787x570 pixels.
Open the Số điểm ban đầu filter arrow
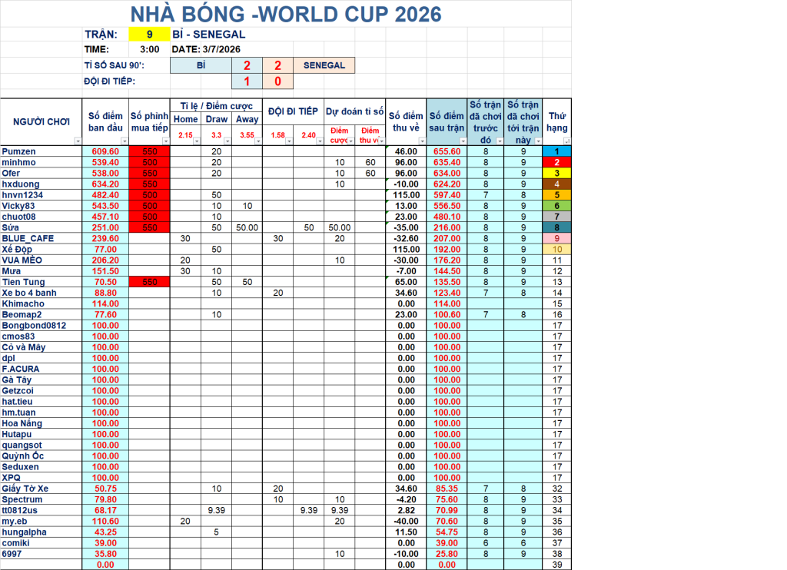tap(125, 141)
